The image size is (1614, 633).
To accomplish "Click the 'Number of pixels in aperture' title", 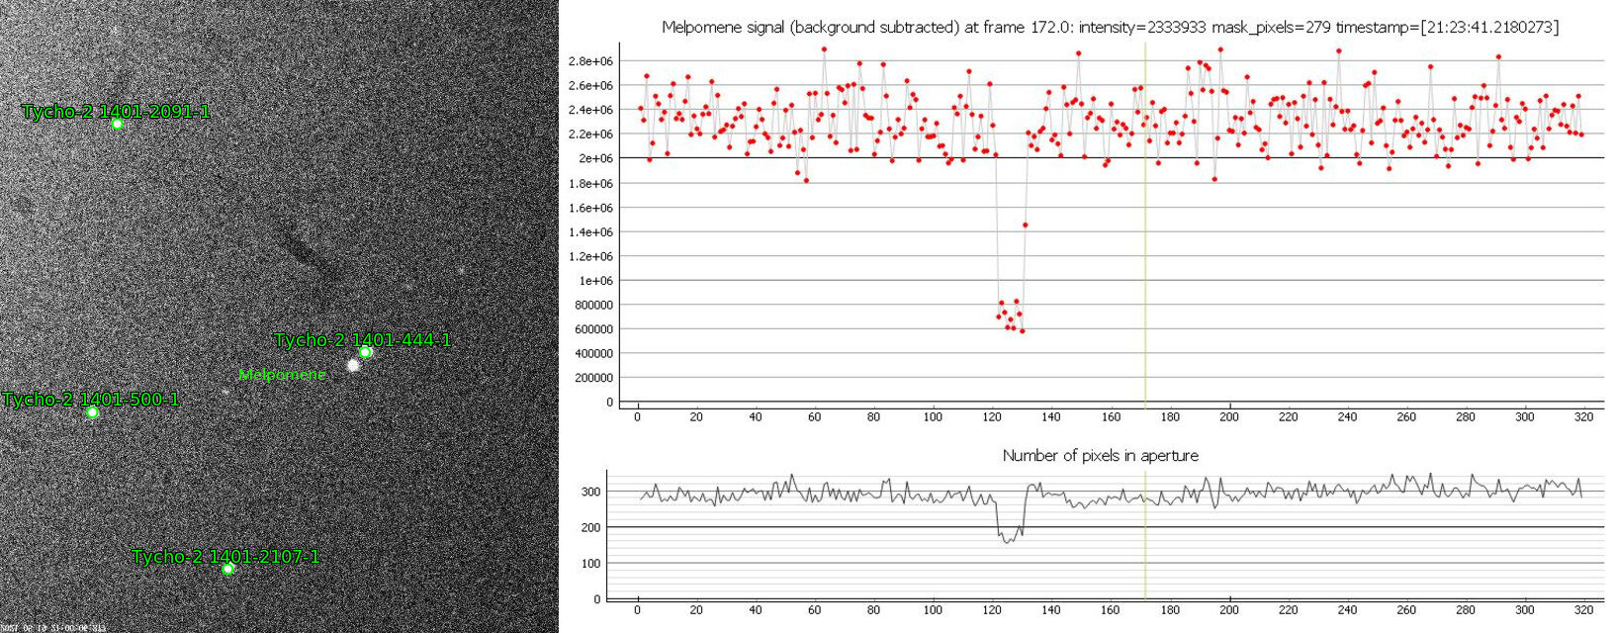I will [x=1100, y=456].
